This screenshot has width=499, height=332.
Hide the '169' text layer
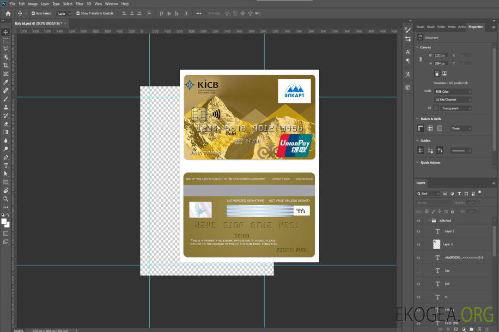coord(419,284)
